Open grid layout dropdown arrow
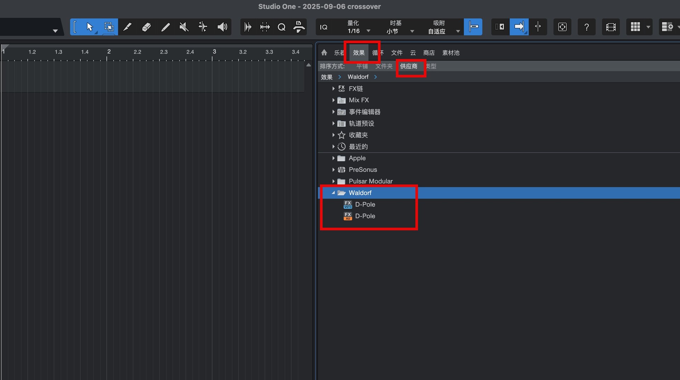This screenshot has height=380, width=680. pyautogui.click(x=648, y=27)
